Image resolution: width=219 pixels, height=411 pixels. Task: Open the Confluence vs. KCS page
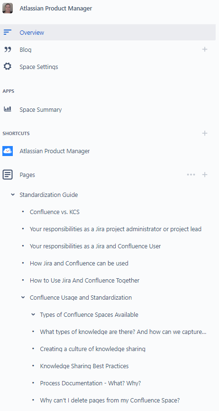pos(55,212)
